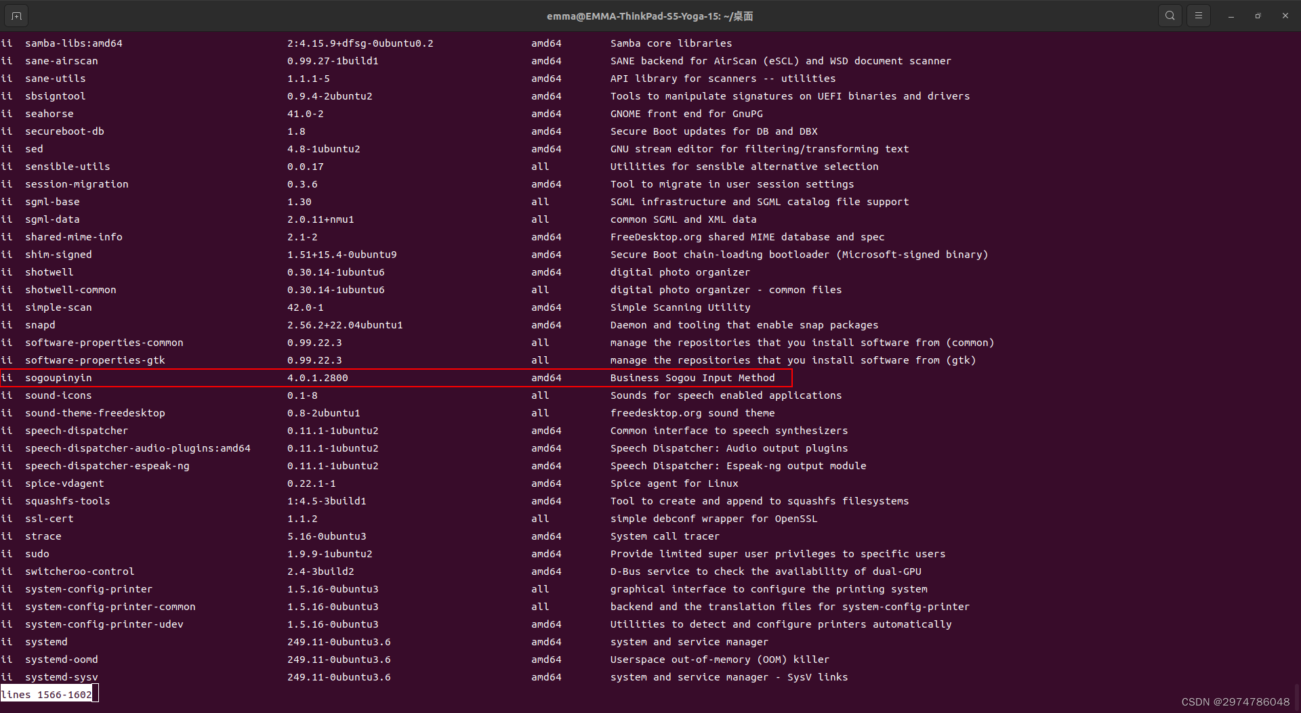Image resolution: width=1301 pixels, height=713 pixels.
Task: Click the session-migration package name
Action: [x=77, y=184]
